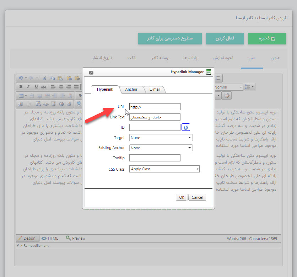Open the Image Manager icon
The width and height of the screenshot is (297, 277).
click(21, 104)
